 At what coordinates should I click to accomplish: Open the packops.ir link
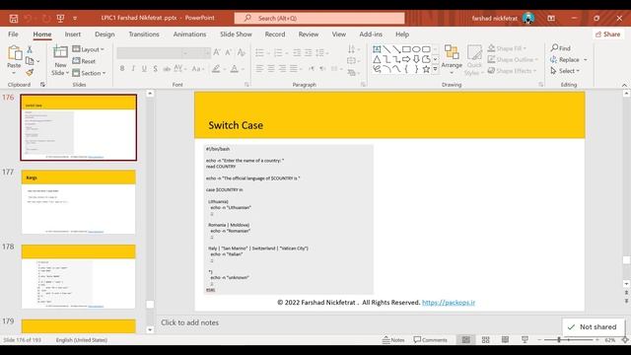coord(449,303)
